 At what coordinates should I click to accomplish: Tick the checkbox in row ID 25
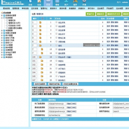point(56,80)
